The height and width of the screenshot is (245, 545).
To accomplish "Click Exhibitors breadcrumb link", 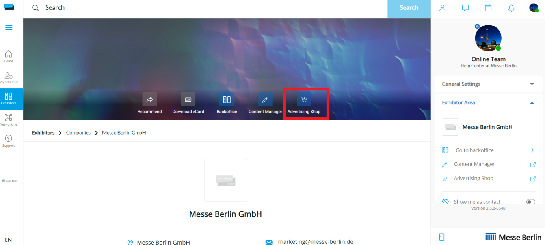I will [43, 133].
